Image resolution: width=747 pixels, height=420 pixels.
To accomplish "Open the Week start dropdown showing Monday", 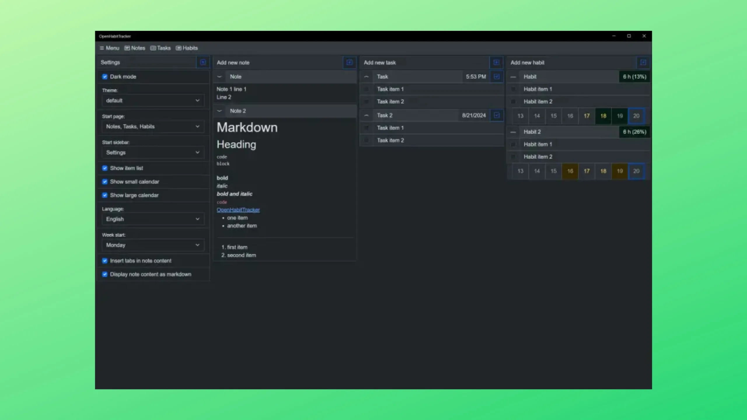I will pyautogui.click(x=153, y=245).
